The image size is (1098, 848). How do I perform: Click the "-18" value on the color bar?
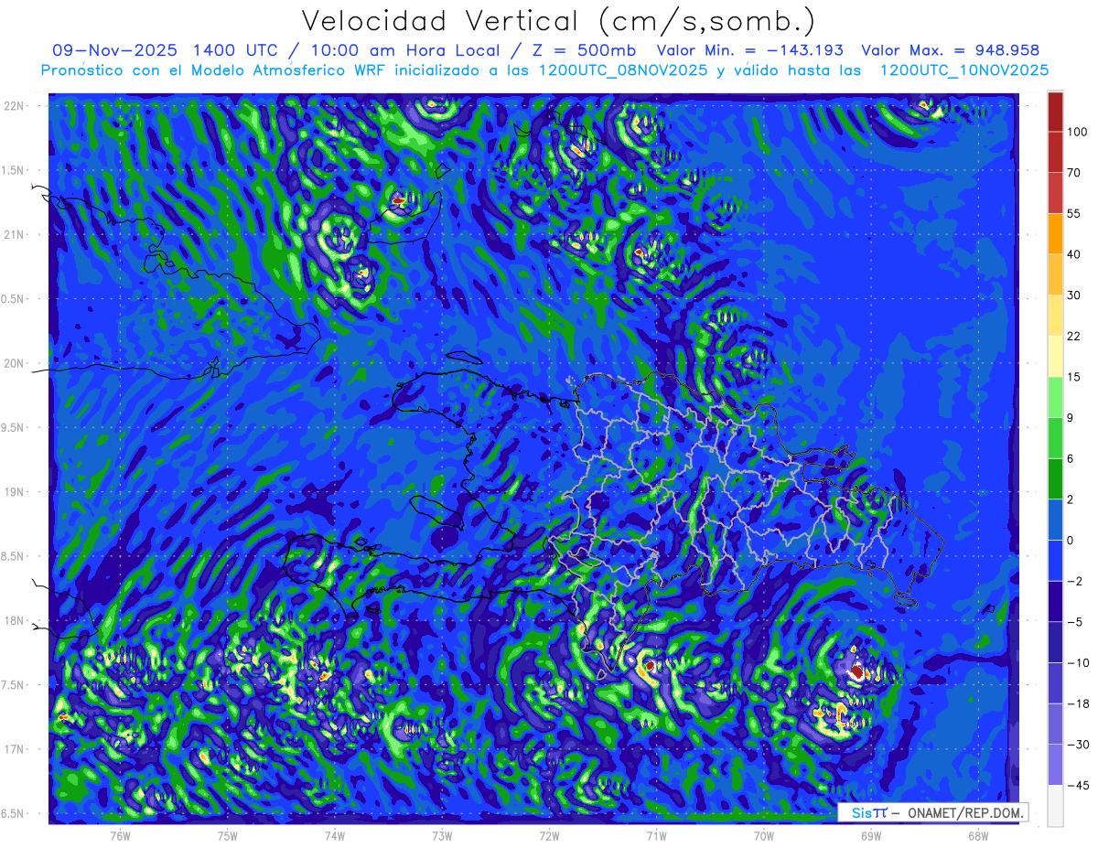click(x=1077, y=703)
